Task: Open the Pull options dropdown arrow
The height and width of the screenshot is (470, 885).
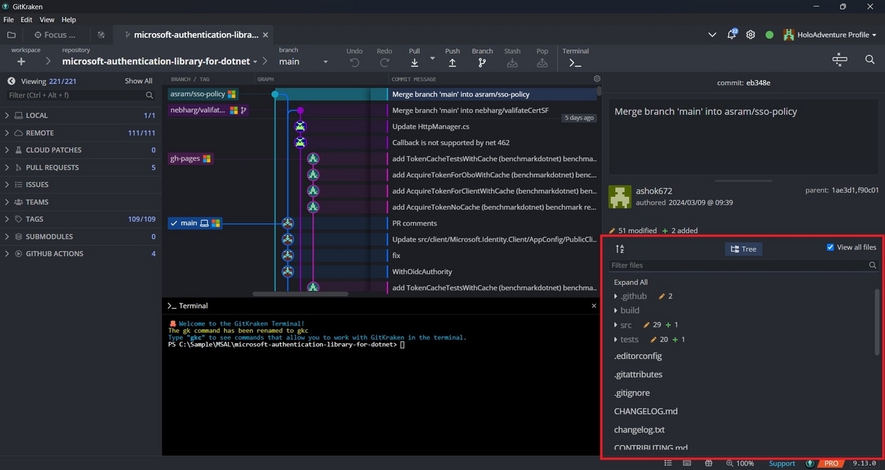Action: tap(432, 59)
